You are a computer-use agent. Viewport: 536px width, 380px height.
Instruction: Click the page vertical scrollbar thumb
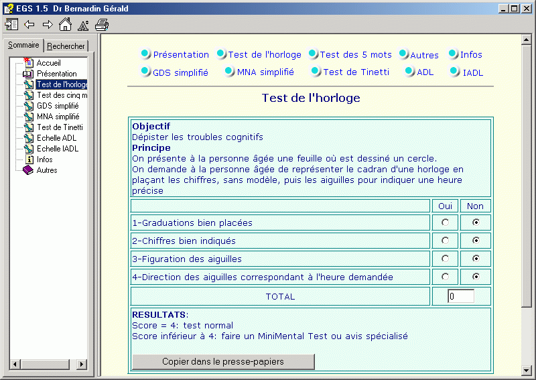pyautogui.click(x=527, y=176)
